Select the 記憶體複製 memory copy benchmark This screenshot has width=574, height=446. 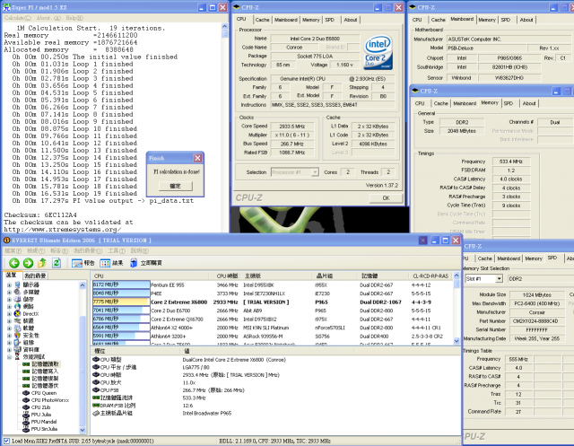coord(45,379)
